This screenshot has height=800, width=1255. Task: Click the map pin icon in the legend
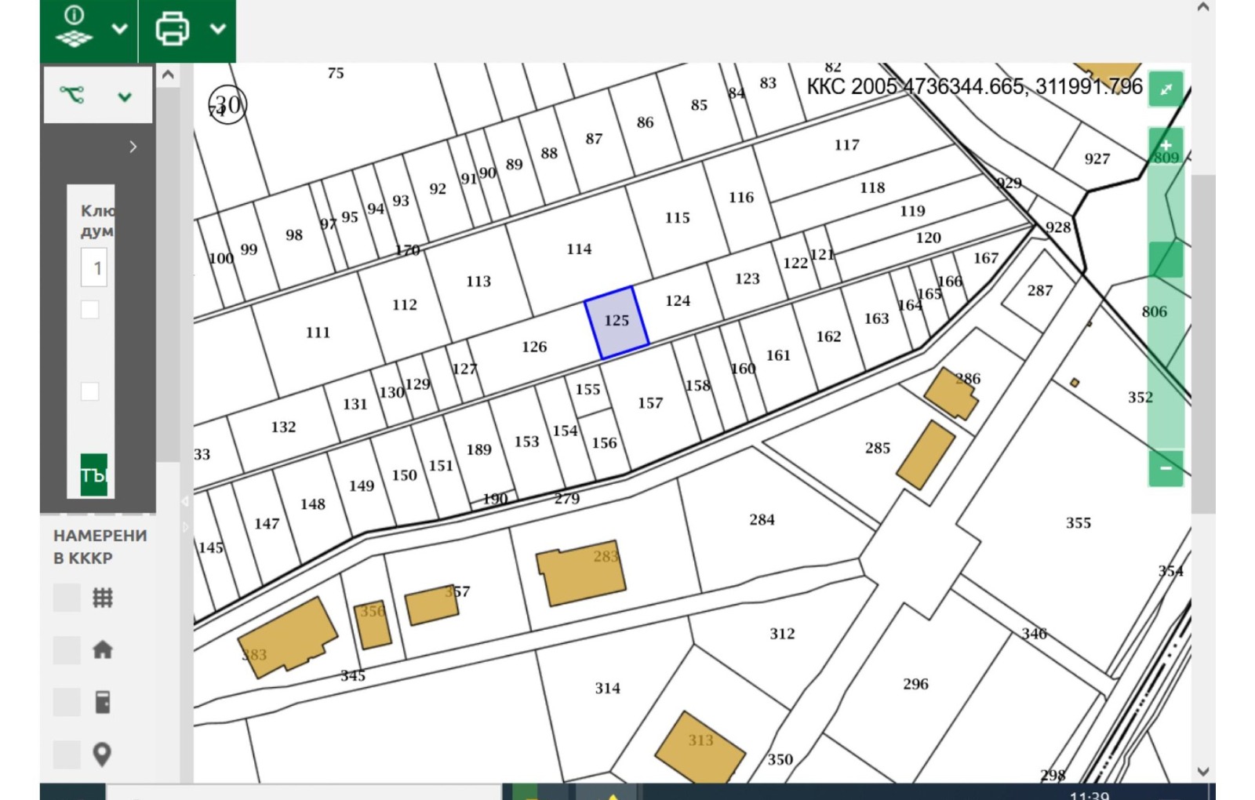point(102,755)
